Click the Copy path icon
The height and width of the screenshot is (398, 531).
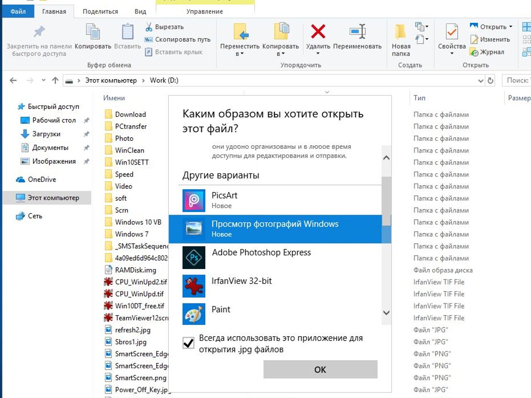[x=149, y=39]
